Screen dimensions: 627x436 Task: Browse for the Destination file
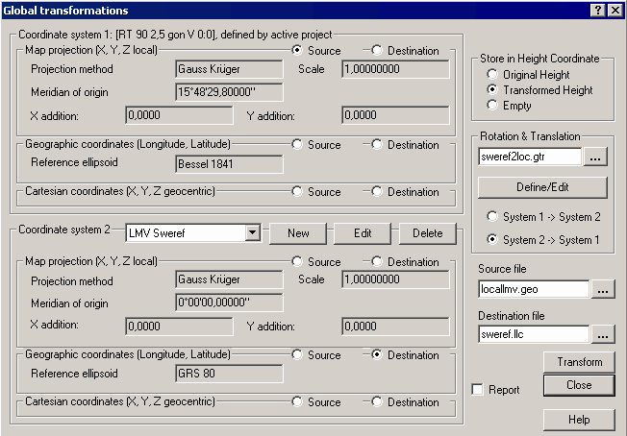(603, 334)
